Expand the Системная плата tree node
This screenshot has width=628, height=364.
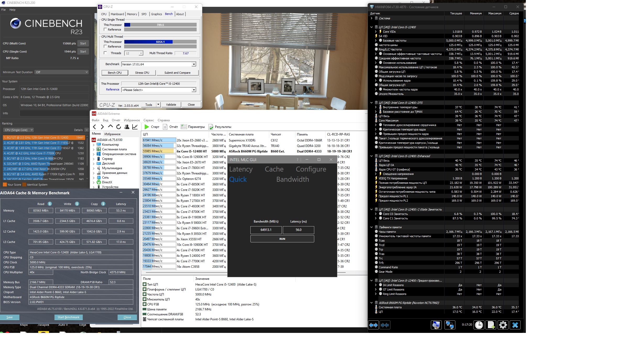(x=94, y=149)
